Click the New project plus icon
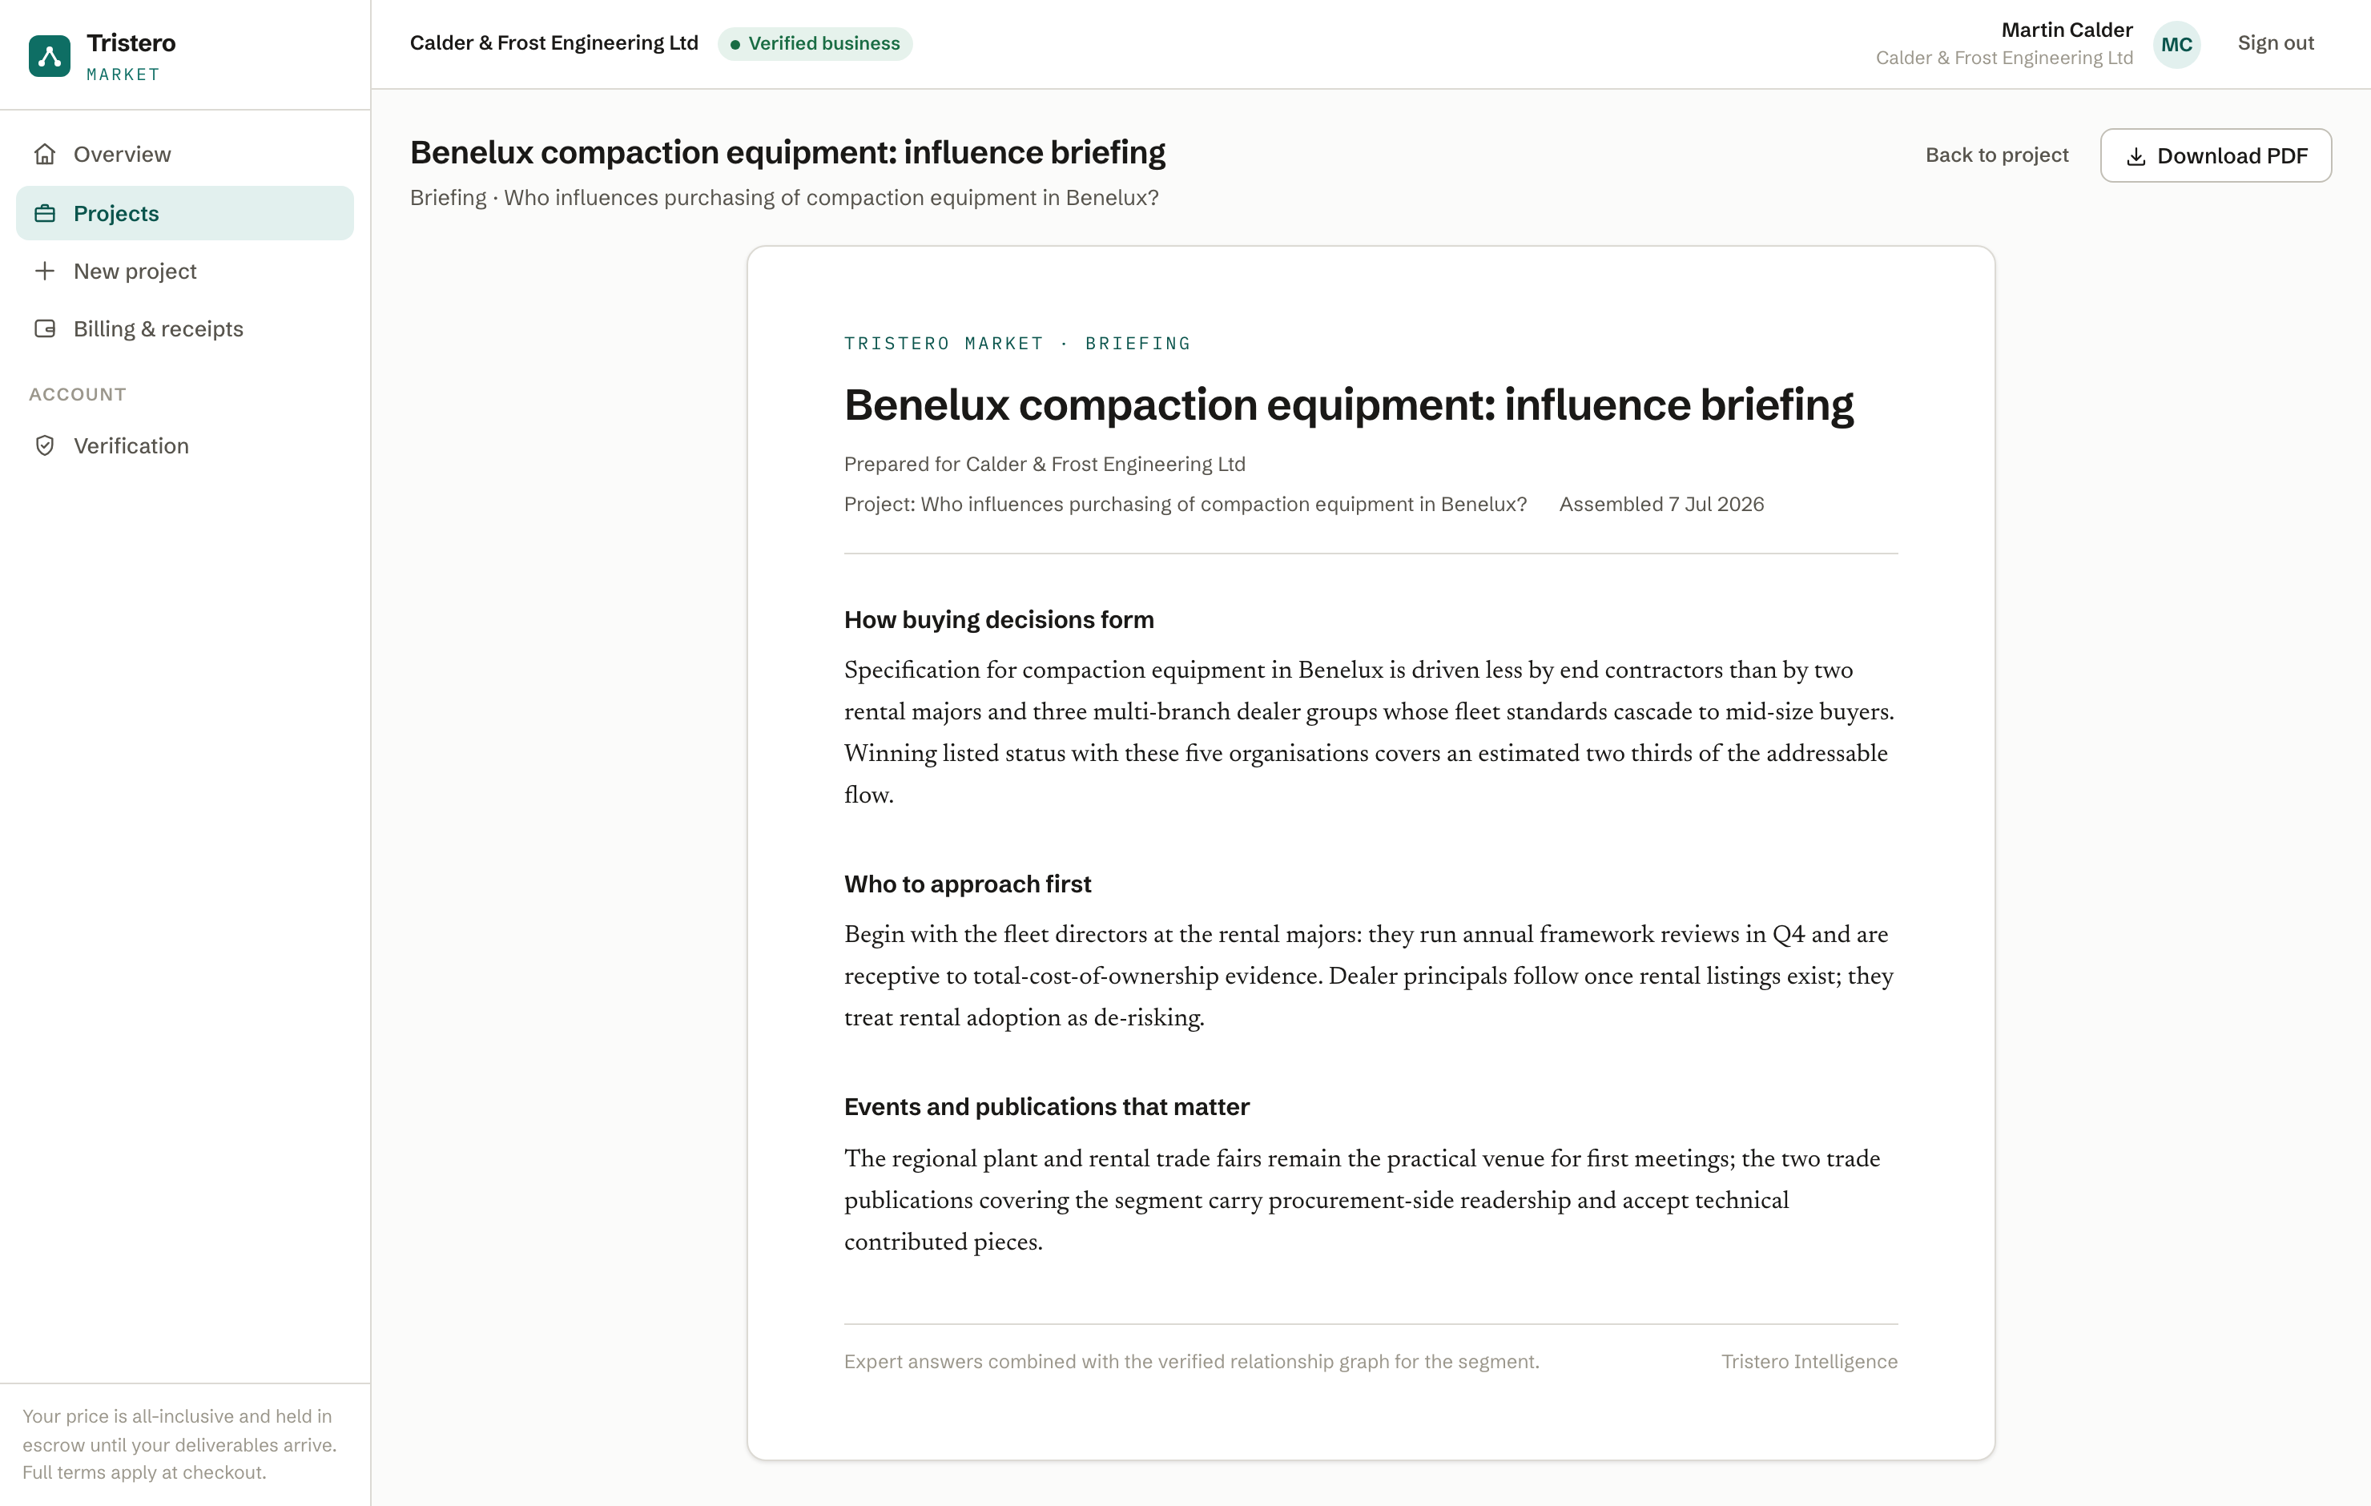 point(44,271)
